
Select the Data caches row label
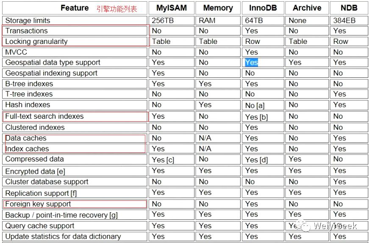pyautogui.click(x=26, y=138)
